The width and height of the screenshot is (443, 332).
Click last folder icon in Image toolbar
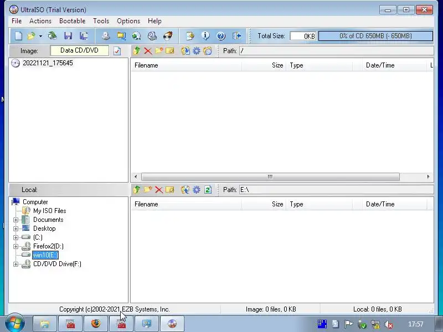pyautogui.click(x=208, y=51)
